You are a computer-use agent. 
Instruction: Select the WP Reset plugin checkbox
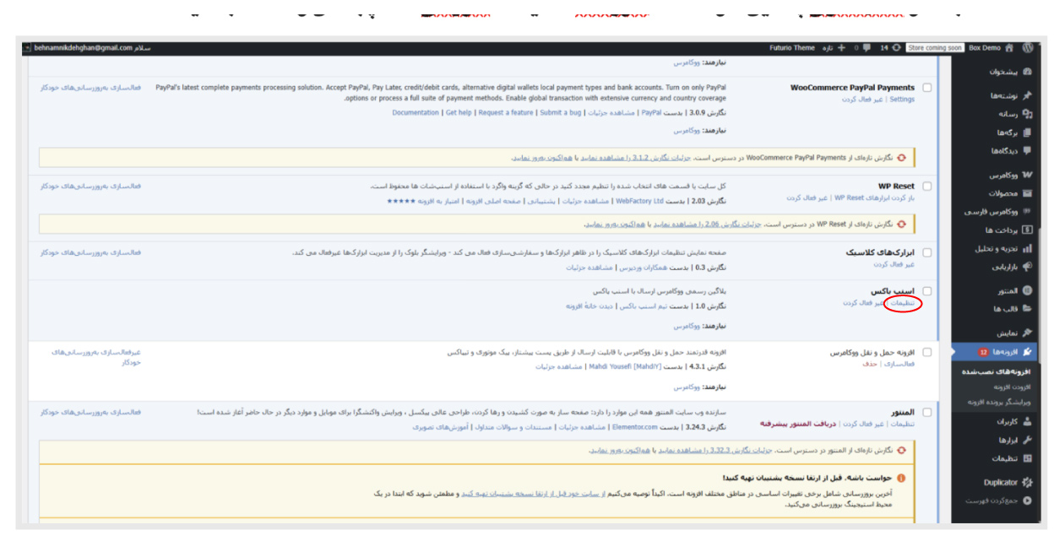click(x=927, y=187)
